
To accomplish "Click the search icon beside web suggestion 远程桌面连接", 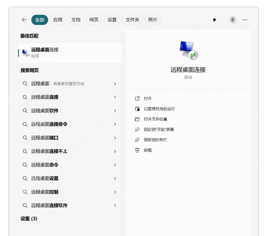I will tap(25, 97).
